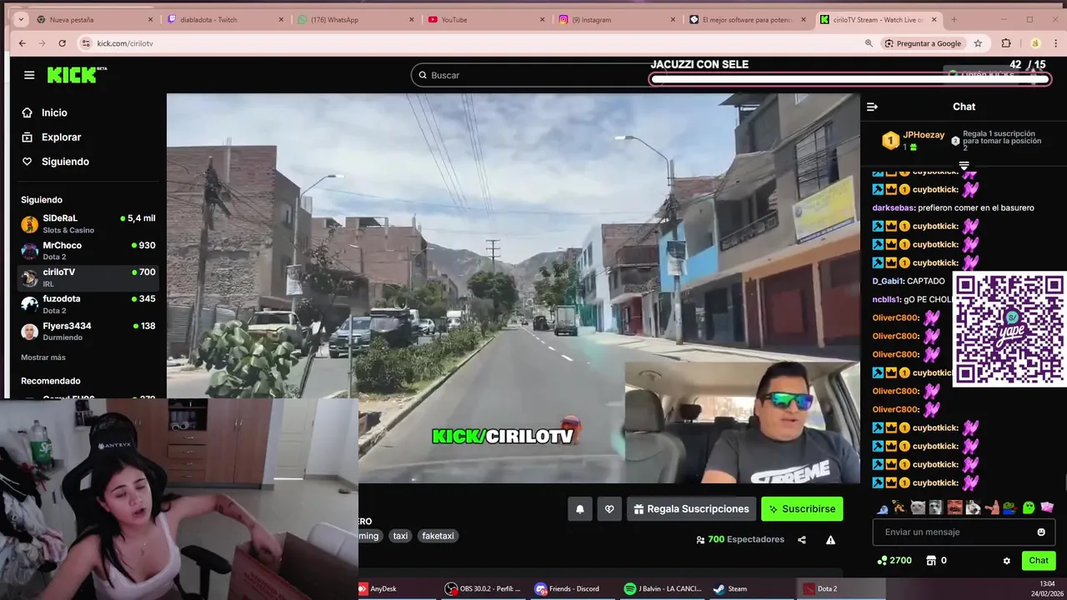The image size is (1067, 600).
Task: Click the 700 Espectadores viewer count
Action: (740, 540)
